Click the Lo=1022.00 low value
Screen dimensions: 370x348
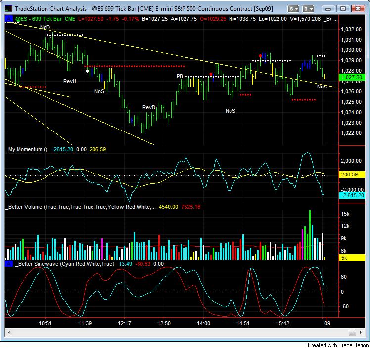[273, 19]
